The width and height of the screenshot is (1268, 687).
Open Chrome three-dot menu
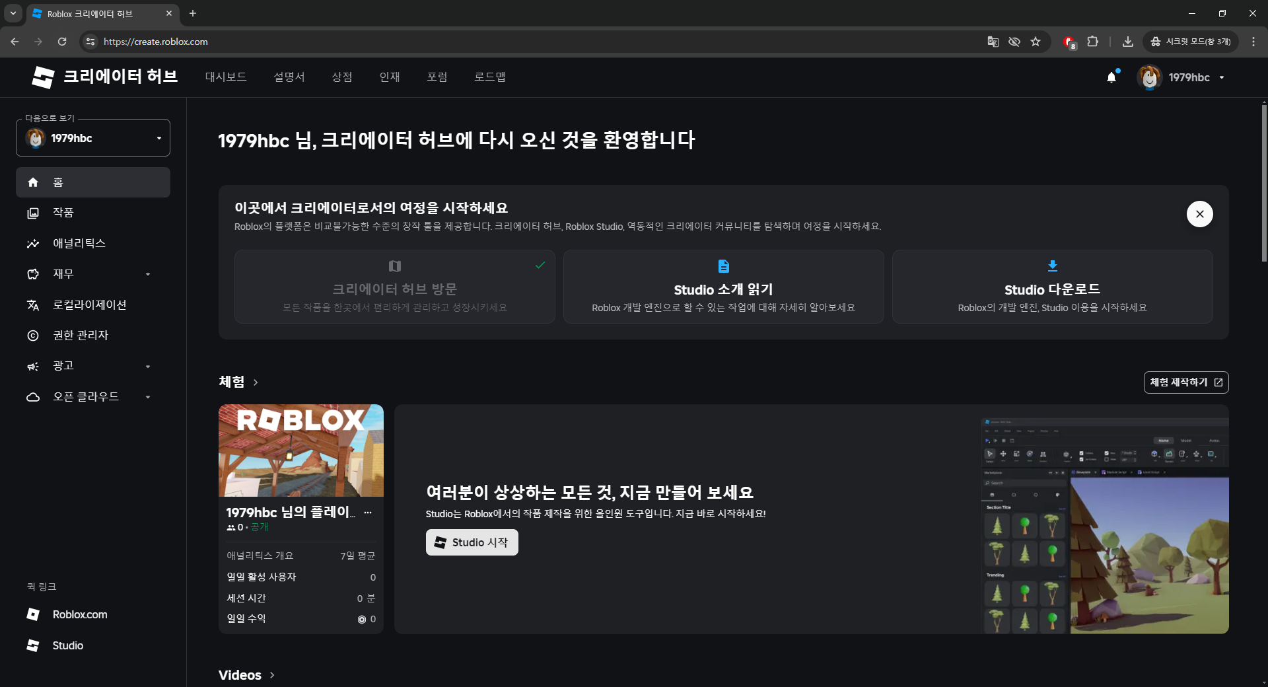coord(1253,42)
